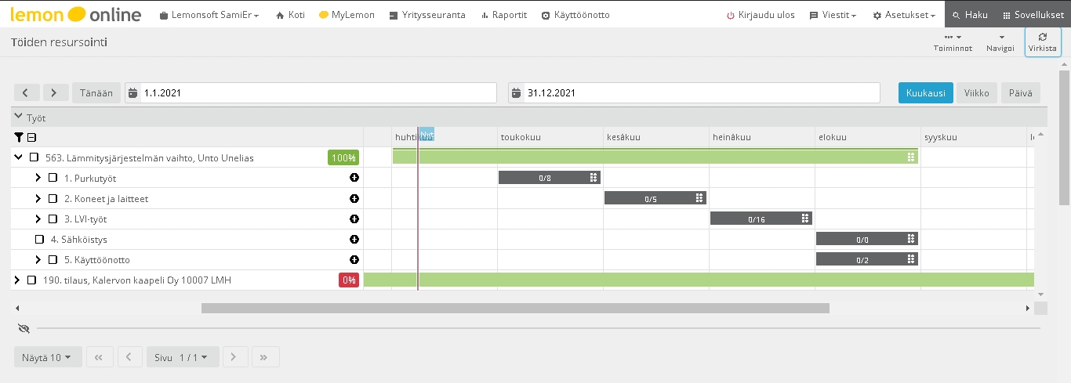Open the Yritysseuranta menu item
1071x383 pixels.
pos(427,15)
